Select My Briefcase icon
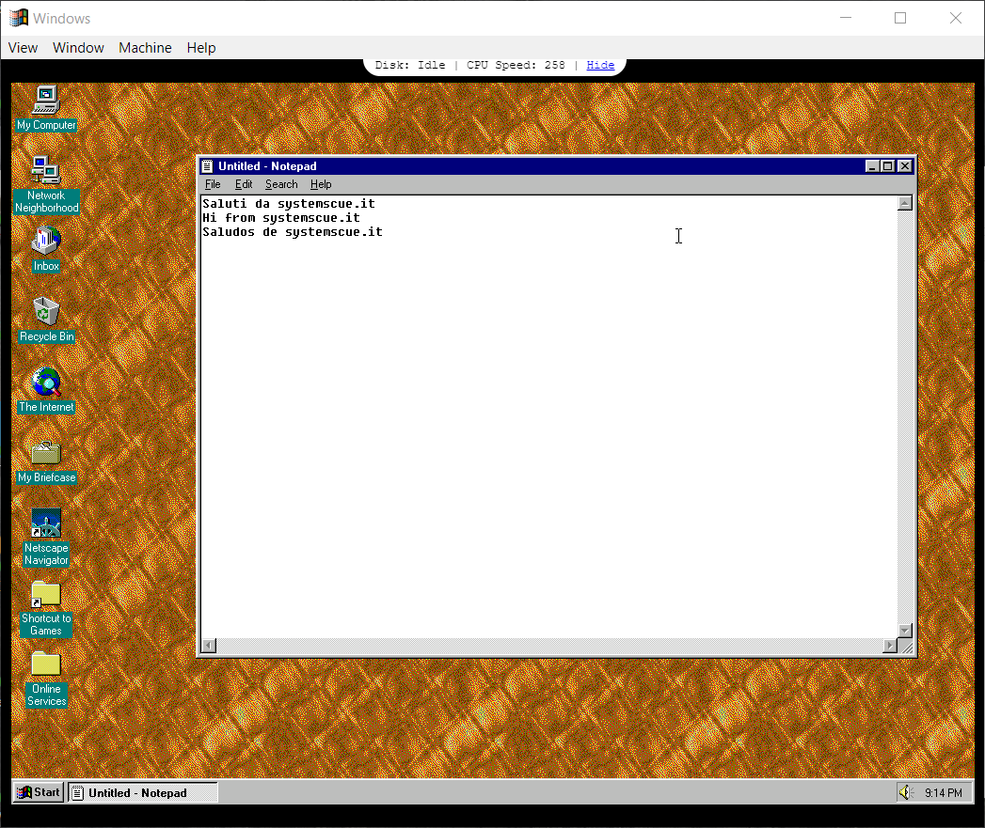This screenshot has height=828, width=985. pos(46,461)
